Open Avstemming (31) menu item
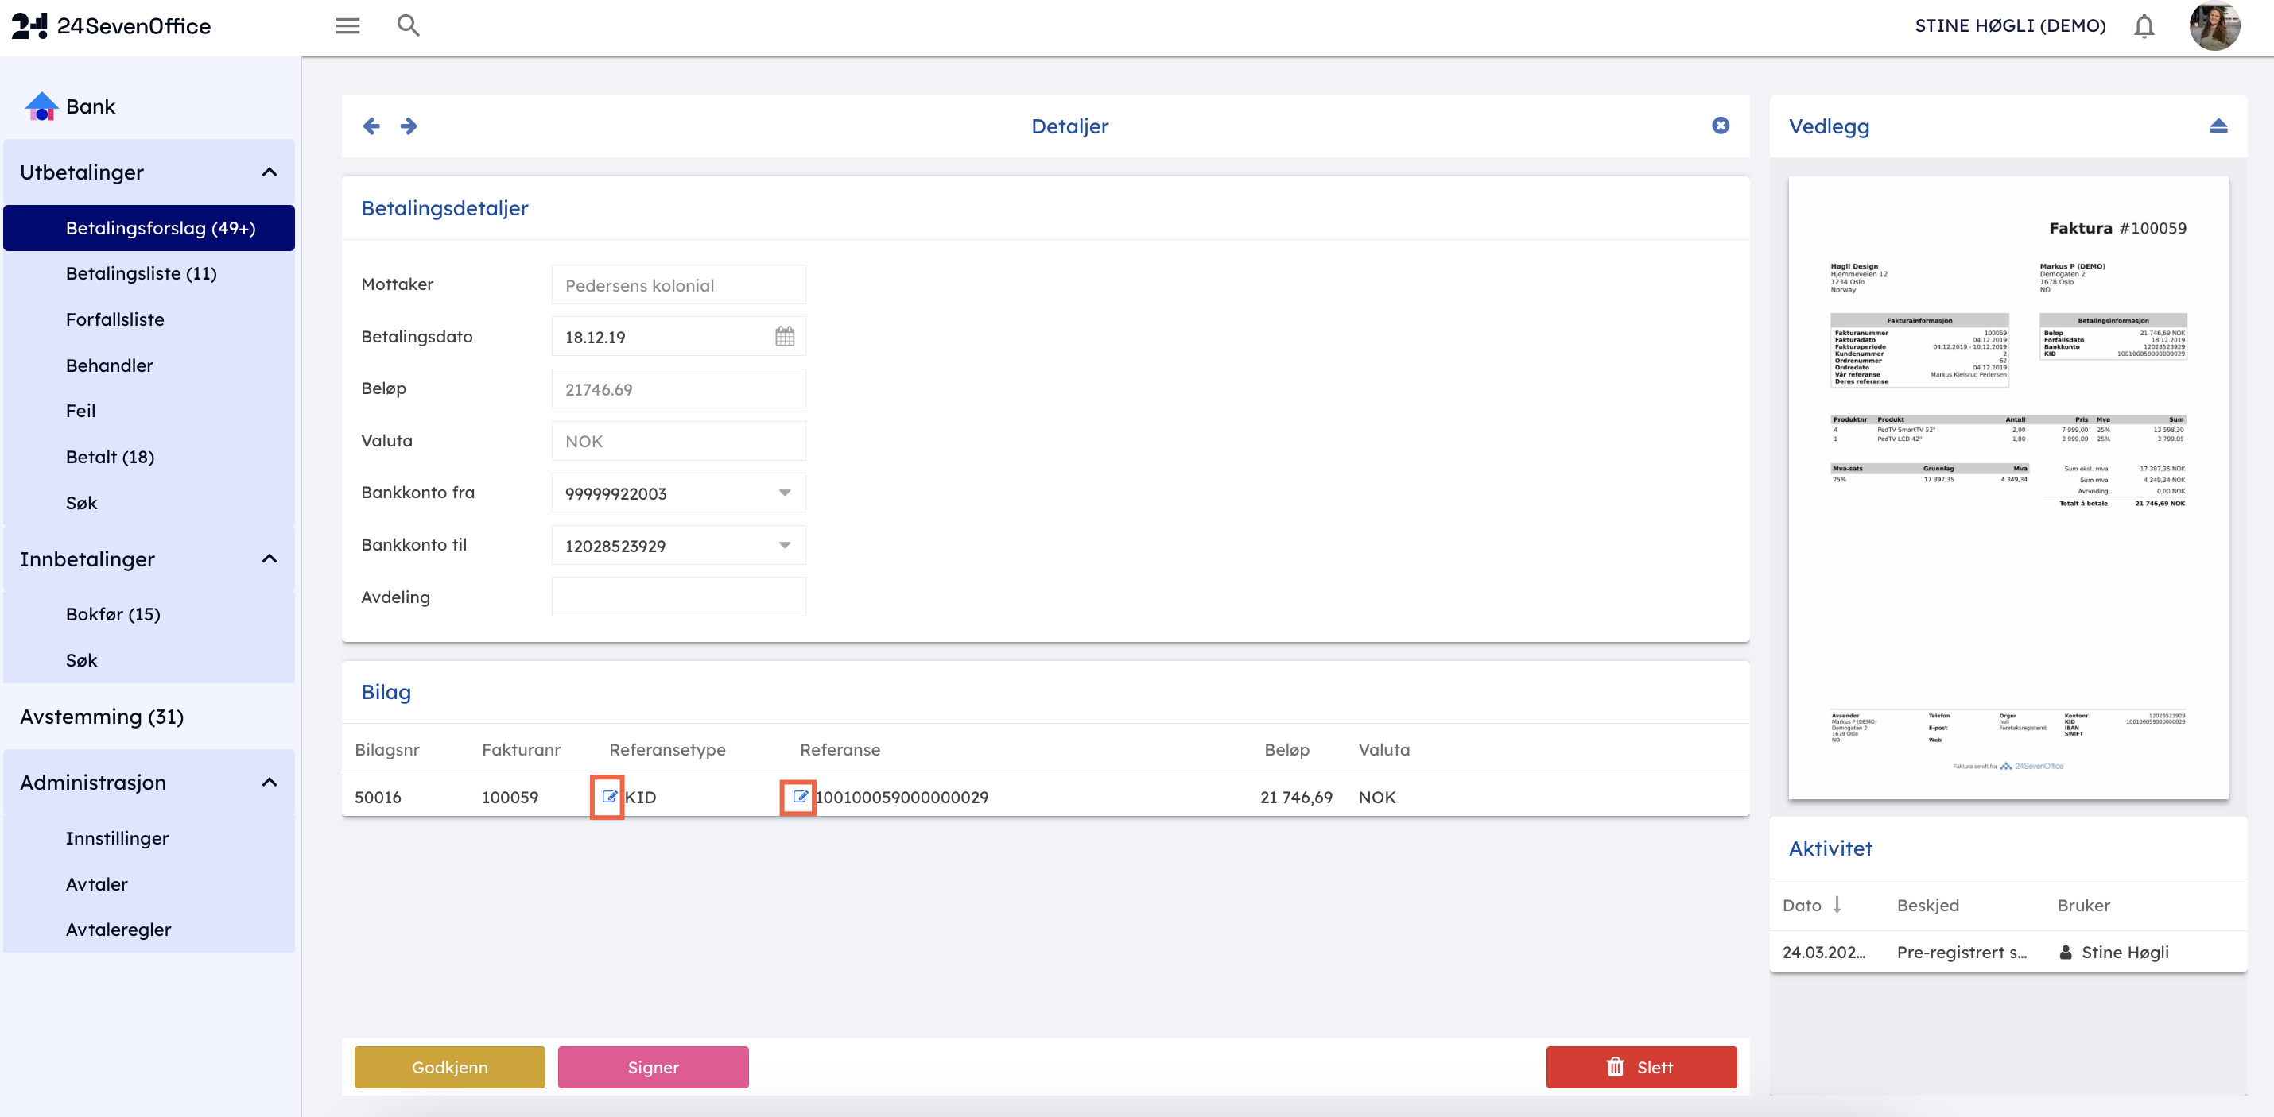The image size is (2274, 1117). [102, 717]
